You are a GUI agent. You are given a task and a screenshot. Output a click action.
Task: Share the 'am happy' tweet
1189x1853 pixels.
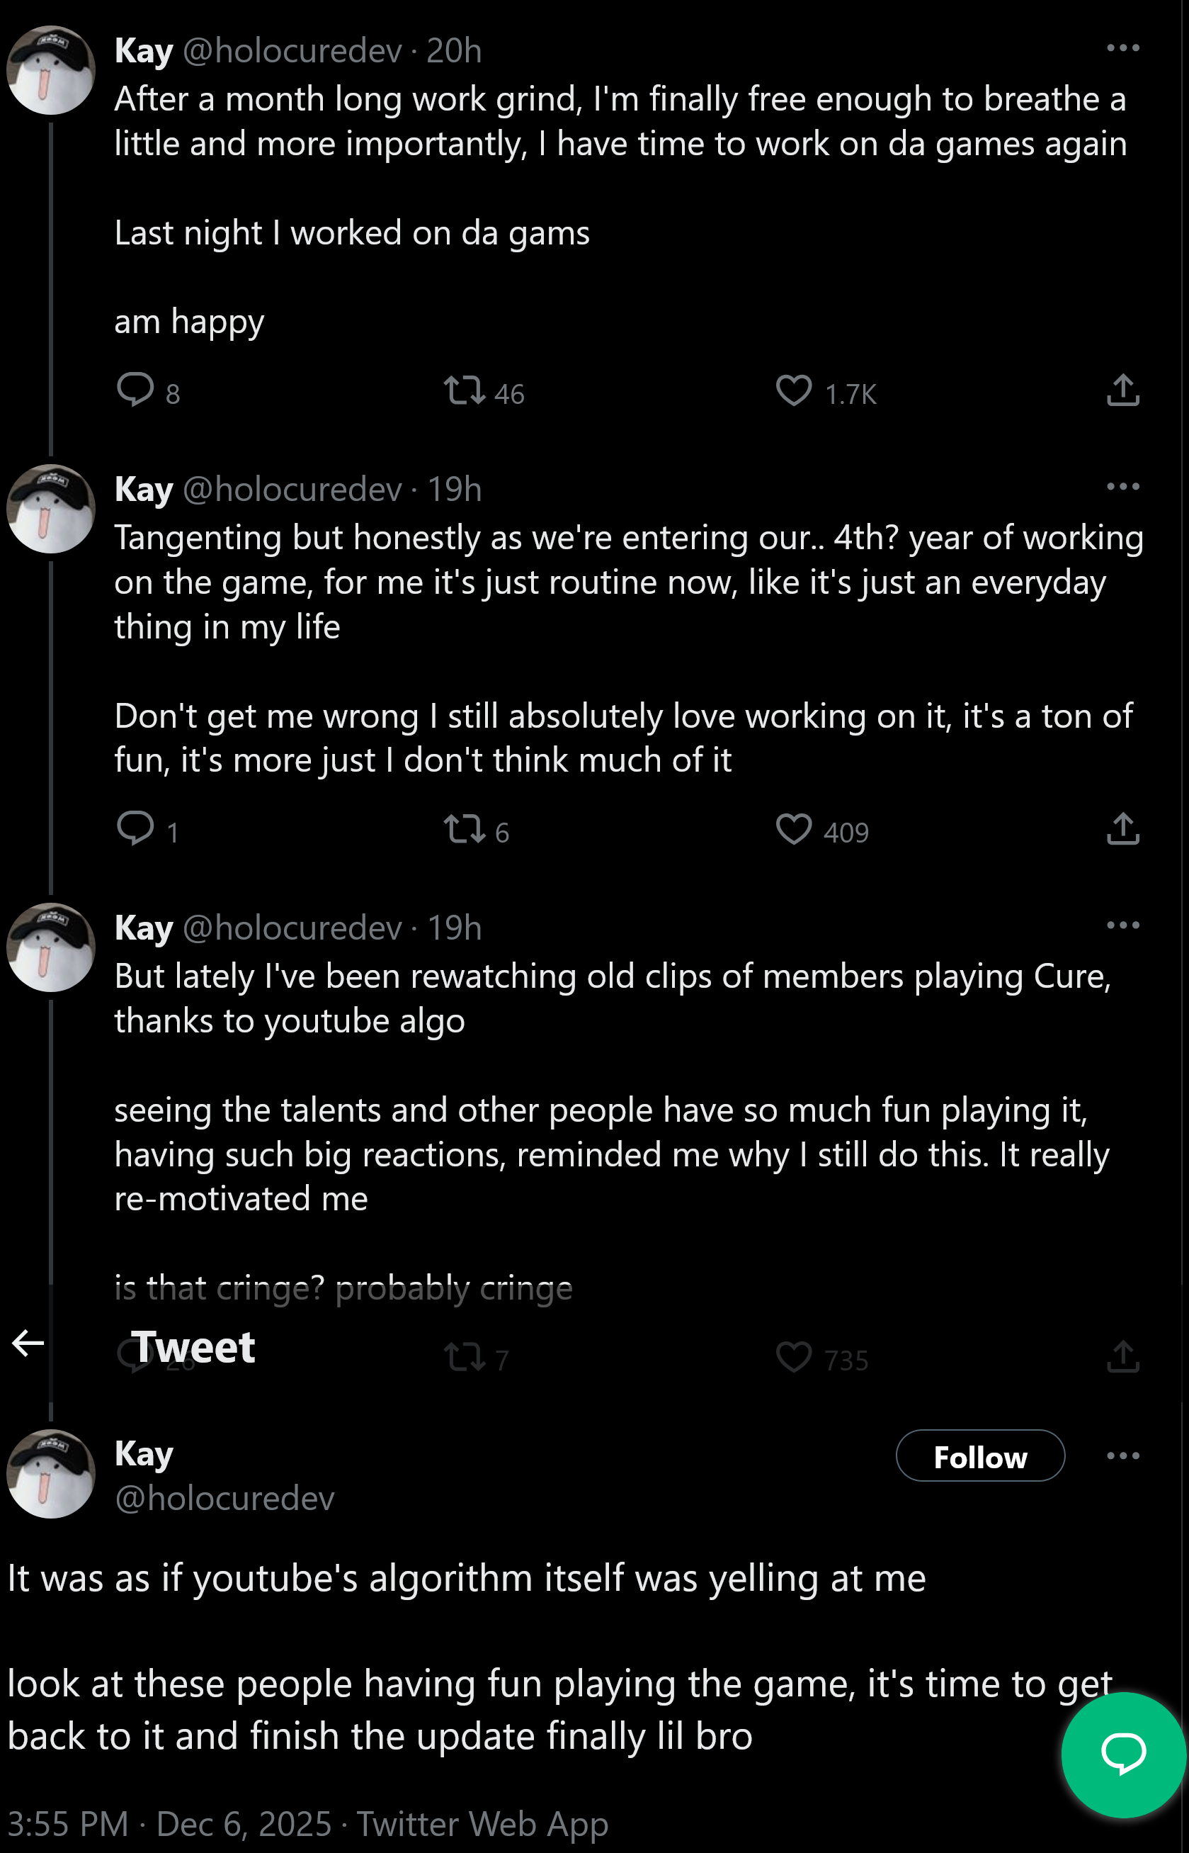[1122, 391]
